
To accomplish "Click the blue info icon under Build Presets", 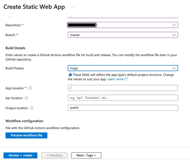I will pyautogui.click(x=70, y=75).
